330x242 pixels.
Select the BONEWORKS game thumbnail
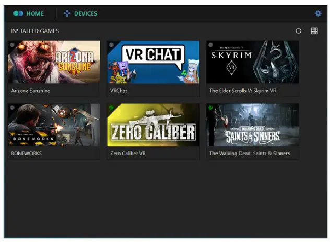click(54, 125)
